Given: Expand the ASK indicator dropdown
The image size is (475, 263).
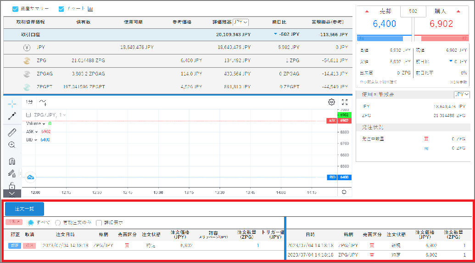Looking at the screenshot, I should [x=36, y=132].
